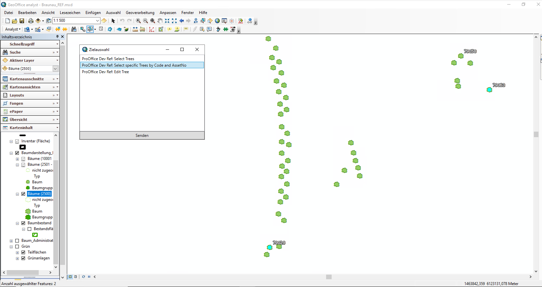Toggle the Grünanlagen layer visibility checkbox
542x287 pixels.
23,258
